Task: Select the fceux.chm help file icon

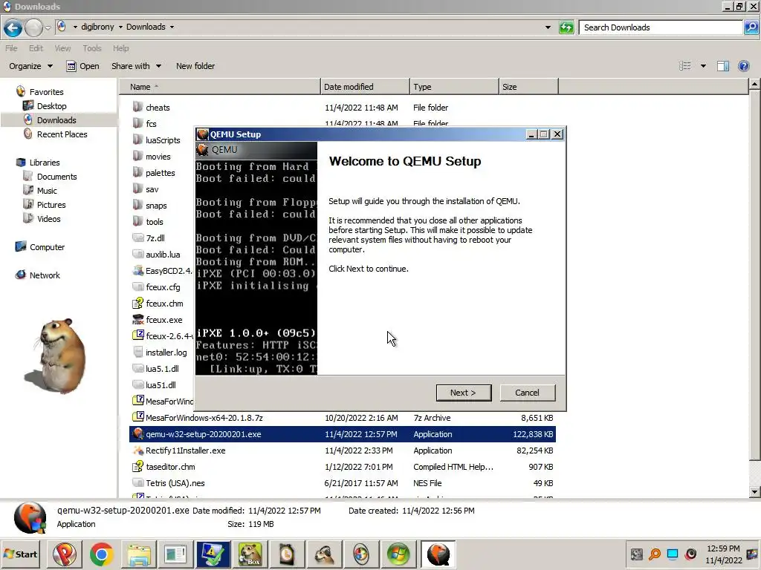Action: click(137, 303)
